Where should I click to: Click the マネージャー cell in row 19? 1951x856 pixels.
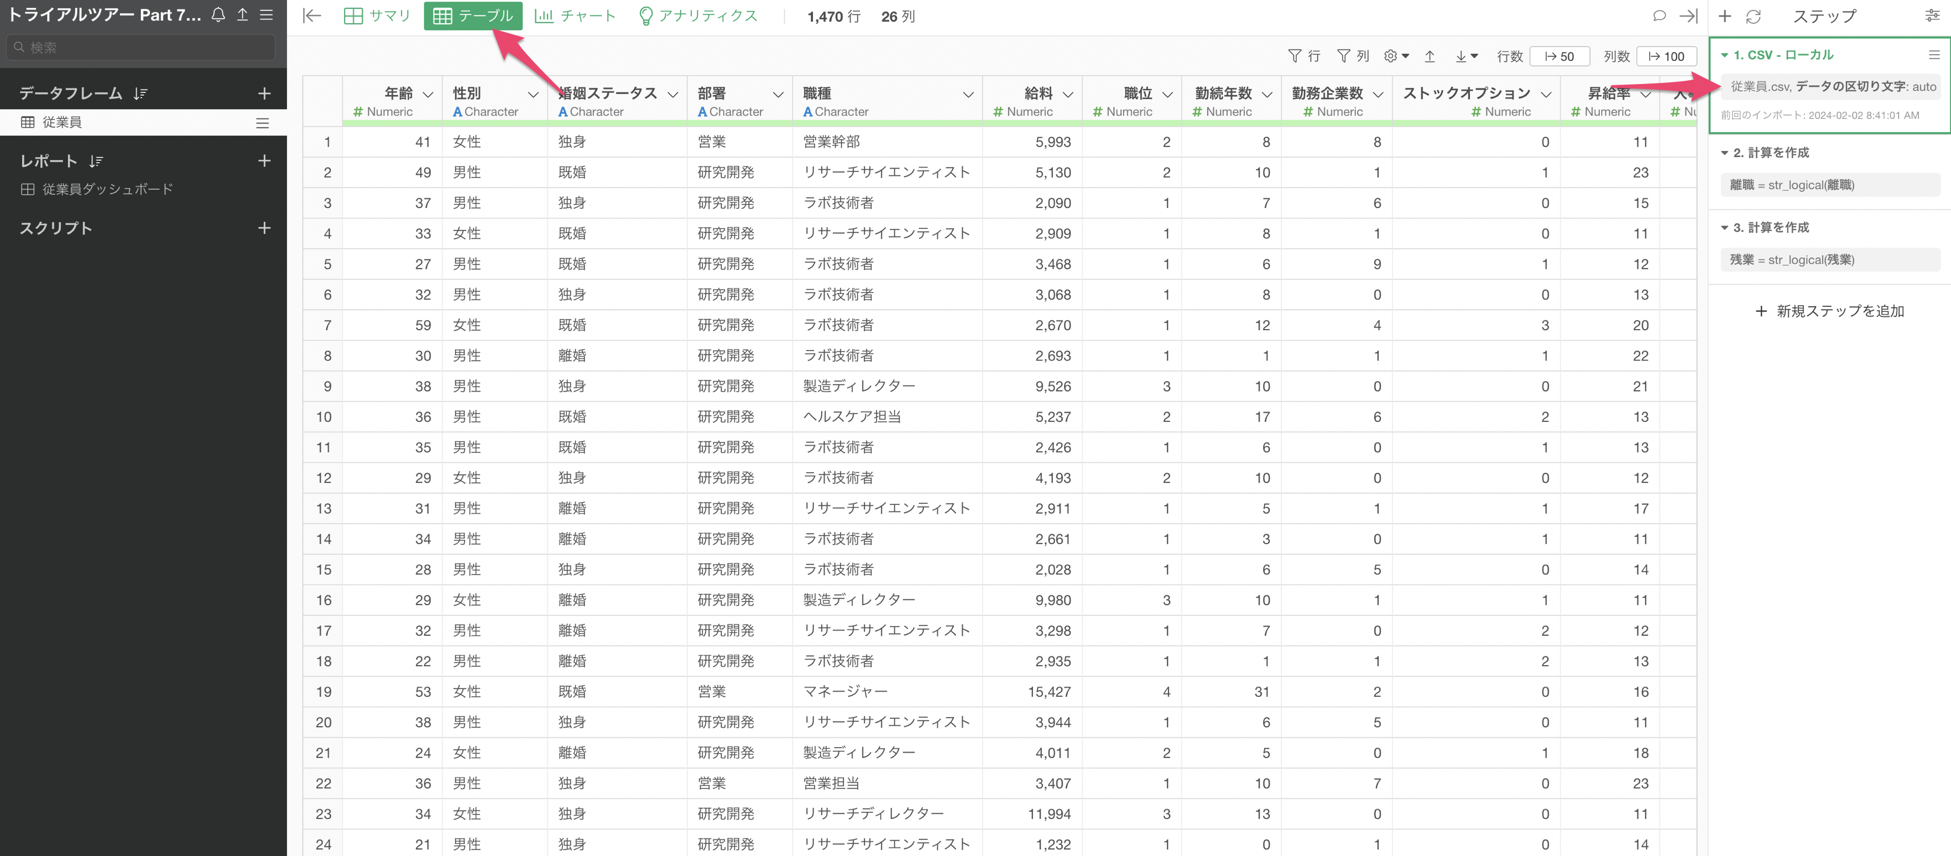click(887, 692)
